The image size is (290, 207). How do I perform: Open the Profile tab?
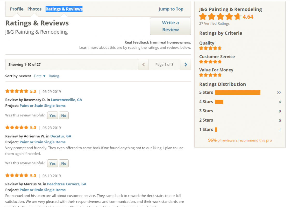17,9
